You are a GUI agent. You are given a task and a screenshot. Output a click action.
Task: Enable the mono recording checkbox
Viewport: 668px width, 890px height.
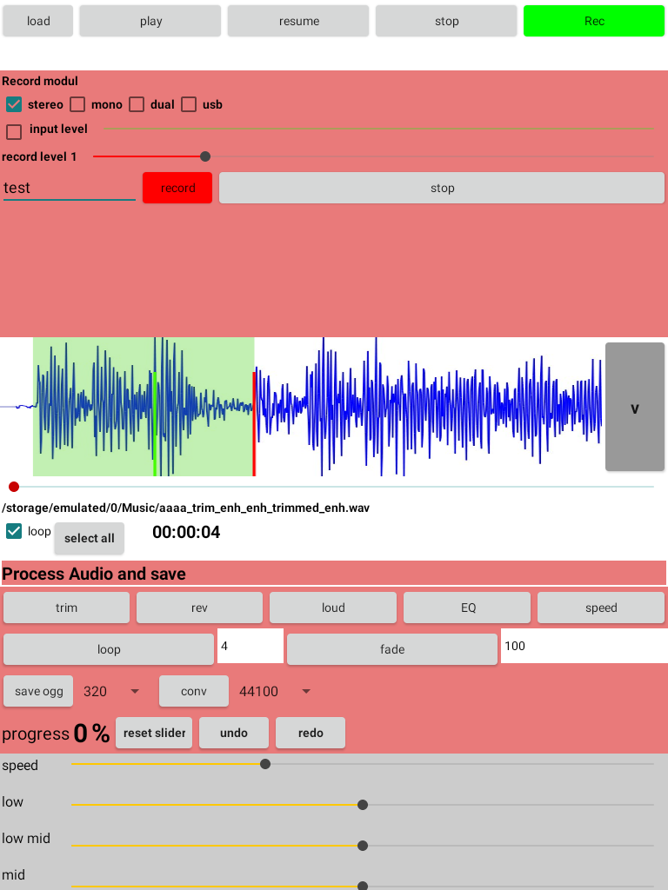pos(77,104)
